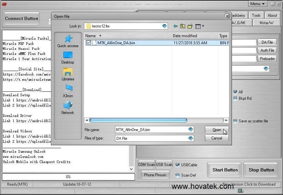This screenshot has height=195, width=283.
Task: Select Quick access in the sidebar
Action: pyautogui.click(x=68, y=40)
